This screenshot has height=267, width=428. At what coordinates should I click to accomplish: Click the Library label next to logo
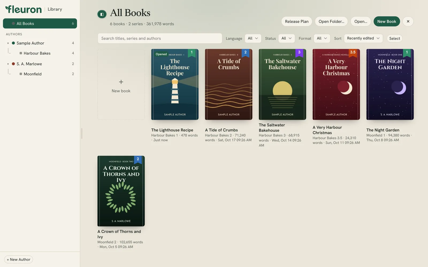tap(55, 9)
